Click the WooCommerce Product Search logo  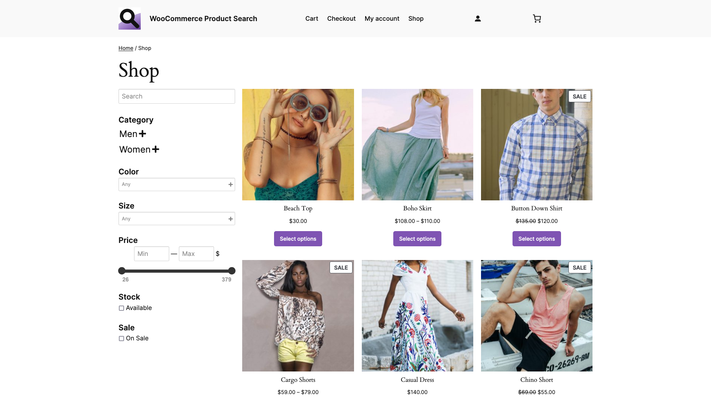[129, 19]
